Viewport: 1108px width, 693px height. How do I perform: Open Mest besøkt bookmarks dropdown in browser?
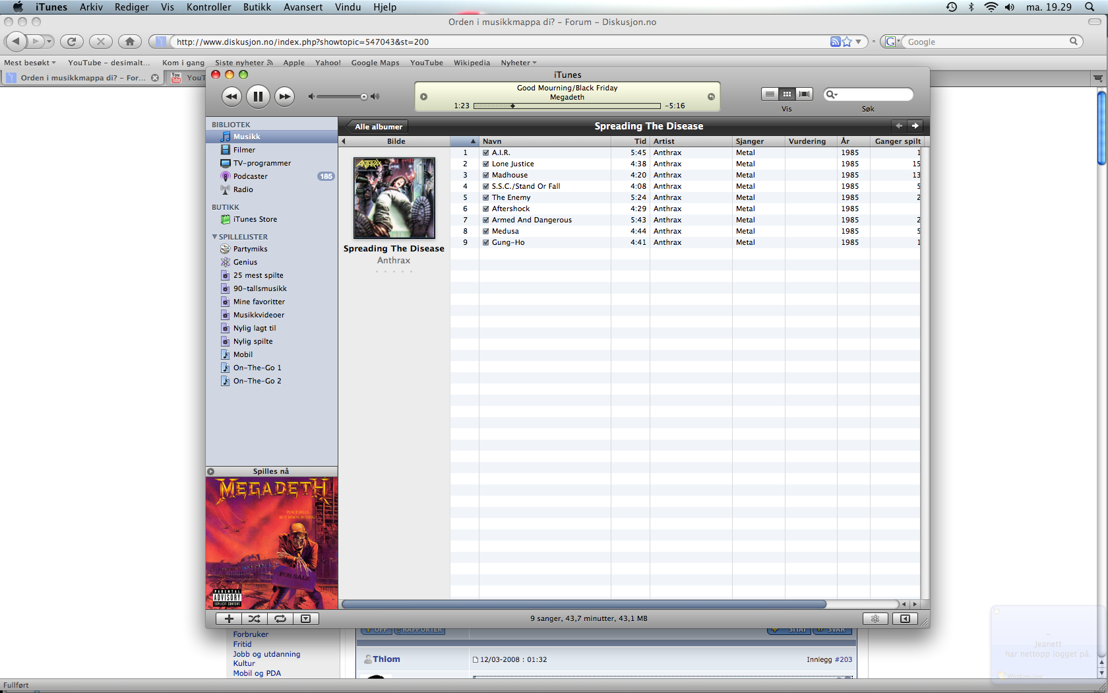tap(30, 63)
